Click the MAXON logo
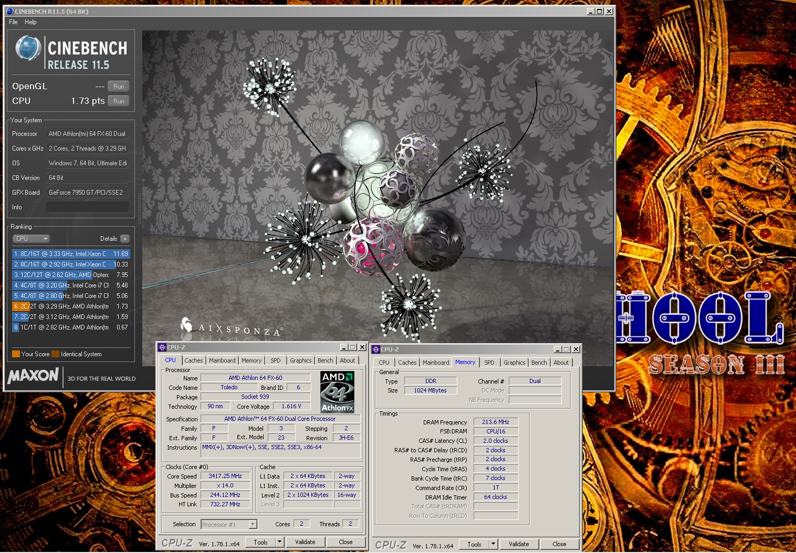The width and height of the screenshot is (796, 553). pyautogui.click(x=33, y=376)
